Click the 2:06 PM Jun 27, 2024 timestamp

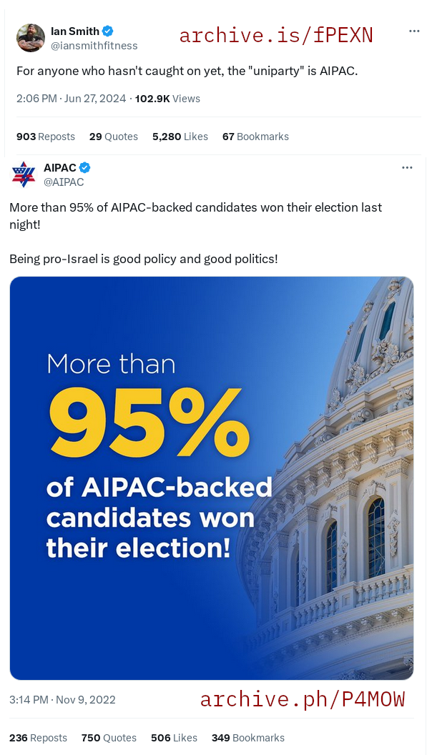[x=72, y=99]
